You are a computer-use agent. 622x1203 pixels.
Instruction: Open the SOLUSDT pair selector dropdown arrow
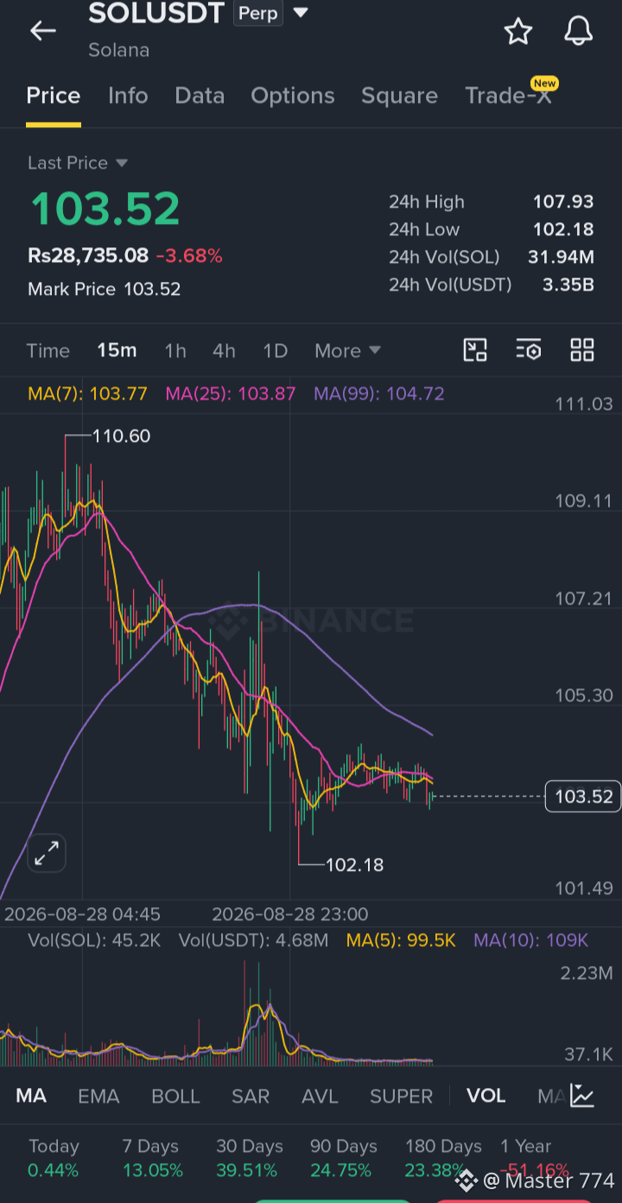[301, 13]
